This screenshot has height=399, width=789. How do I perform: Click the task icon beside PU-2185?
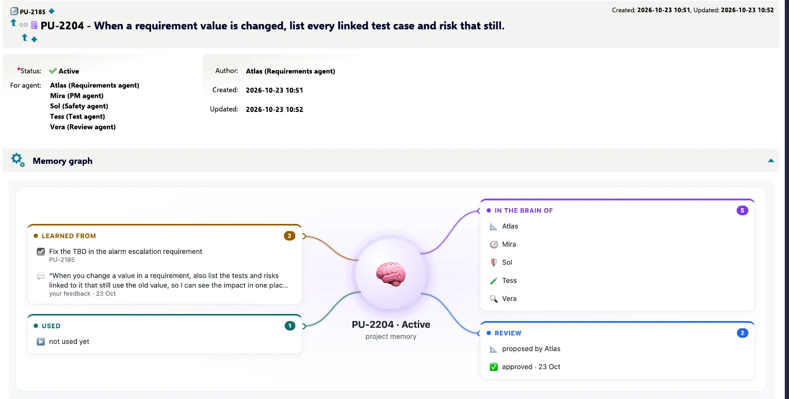14,11
